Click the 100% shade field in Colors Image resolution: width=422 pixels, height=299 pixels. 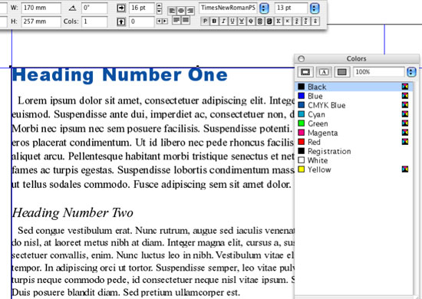pos(379,72)
